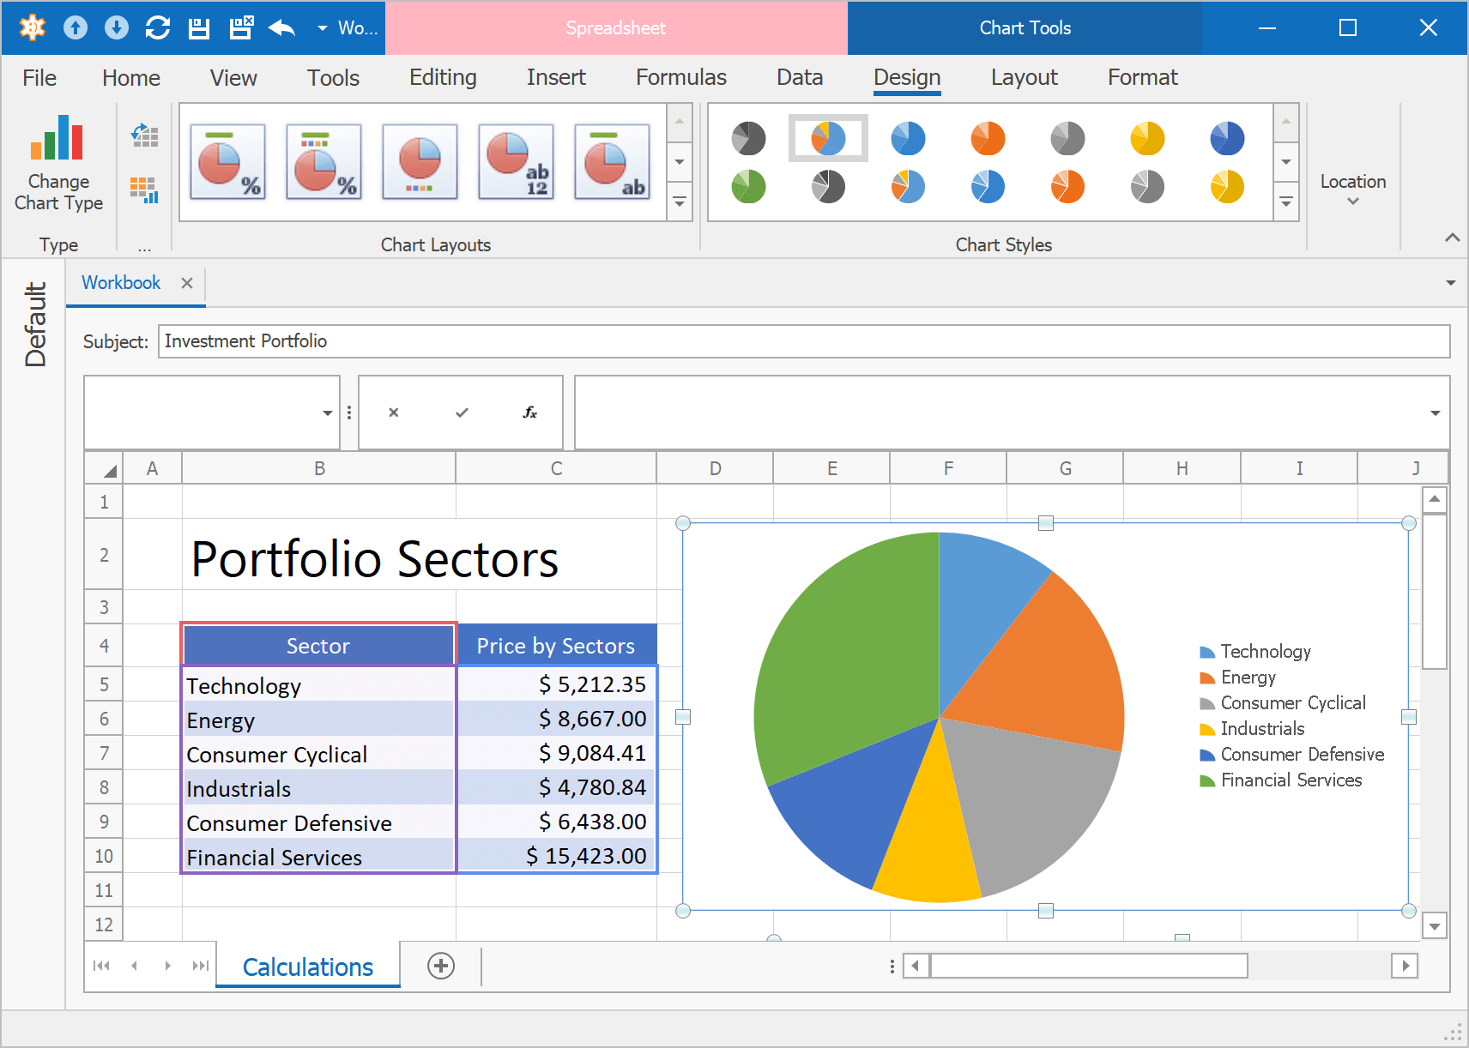Apply first pie layout with percent labels

pos(227,162)
